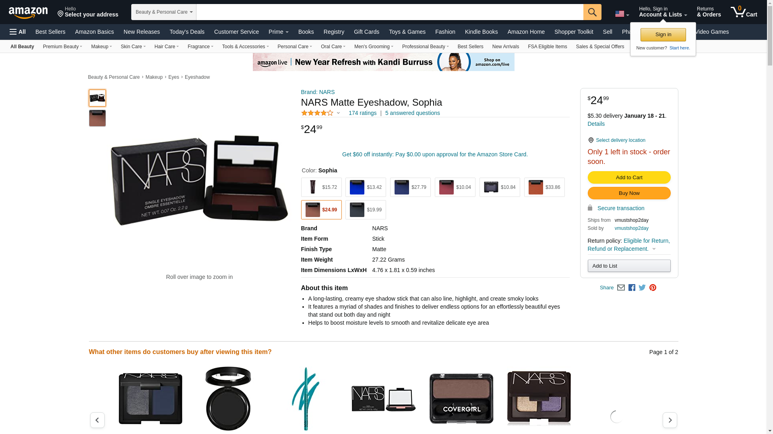Click the Amazon logo
Screen dimensions: 773x434
click(x=28, y=12)
